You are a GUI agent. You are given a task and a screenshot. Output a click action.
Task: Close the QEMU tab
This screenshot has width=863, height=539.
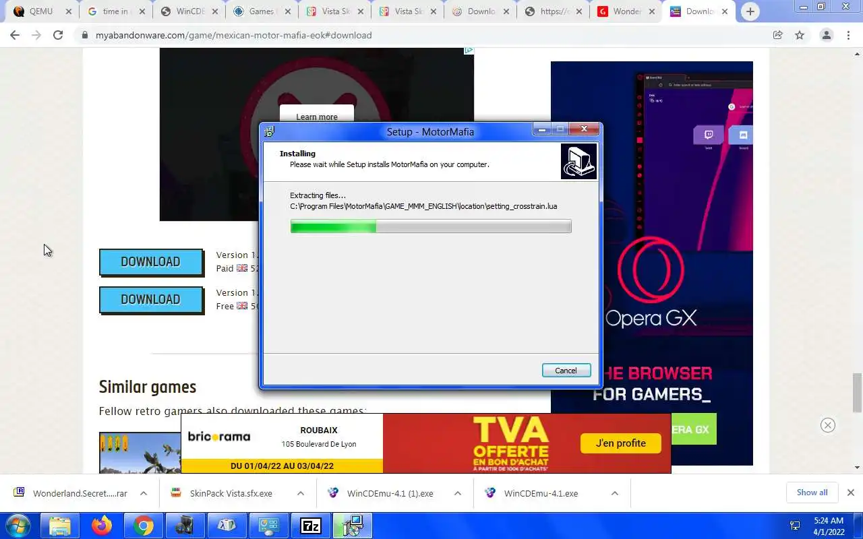(69, 11)
